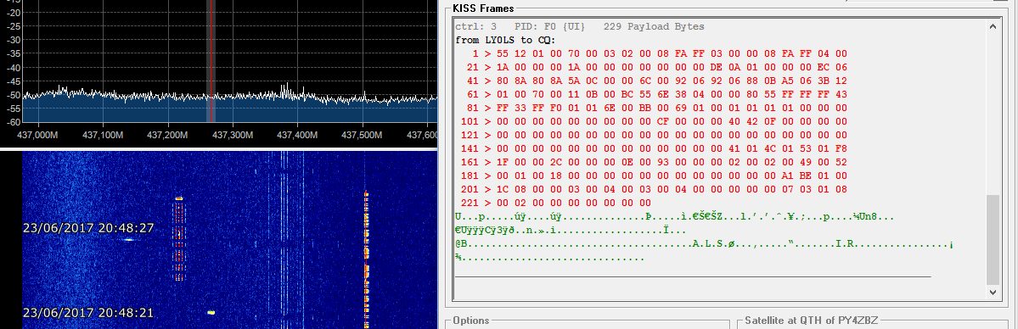Click the KISS Frames vertical scrollbar thumb
The width and height of the screenshot is (1018, 329).
coord(993,239)
